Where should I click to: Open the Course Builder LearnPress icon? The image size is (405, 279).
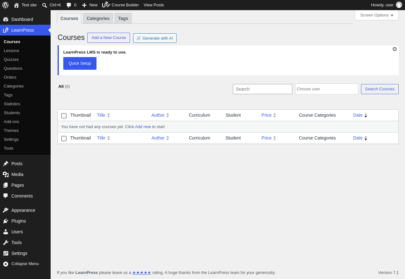[106, 5]
